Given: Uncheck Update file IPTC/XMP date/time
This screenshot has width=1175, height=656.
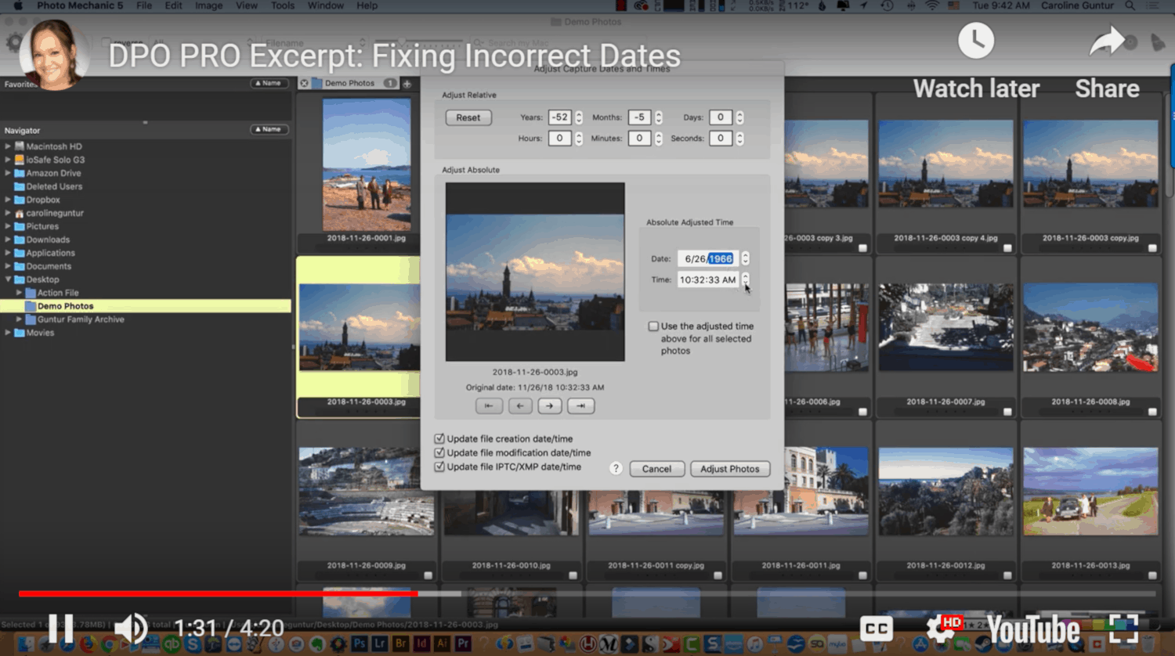Looking at the screenshot, I should [x=439, y=467].
